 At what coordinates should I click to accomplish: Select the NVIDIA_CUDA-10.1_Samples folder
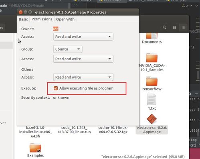152,57
